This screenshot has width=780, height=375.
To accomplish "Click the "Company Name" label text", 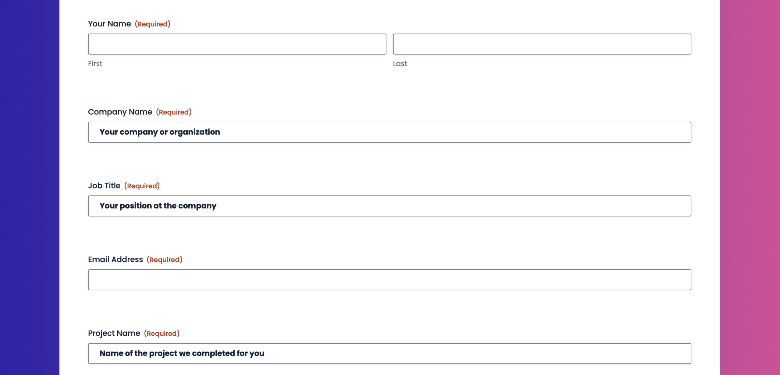I will (120, 112).
